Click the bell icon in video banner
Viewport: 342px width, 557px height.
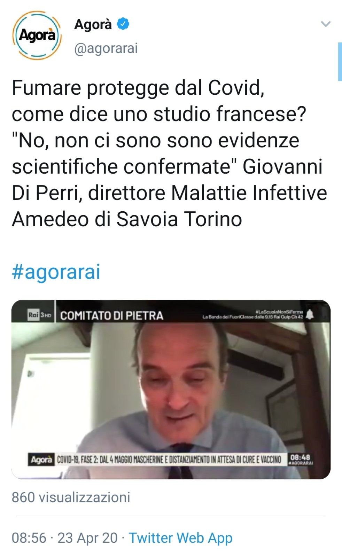[310, 315]
